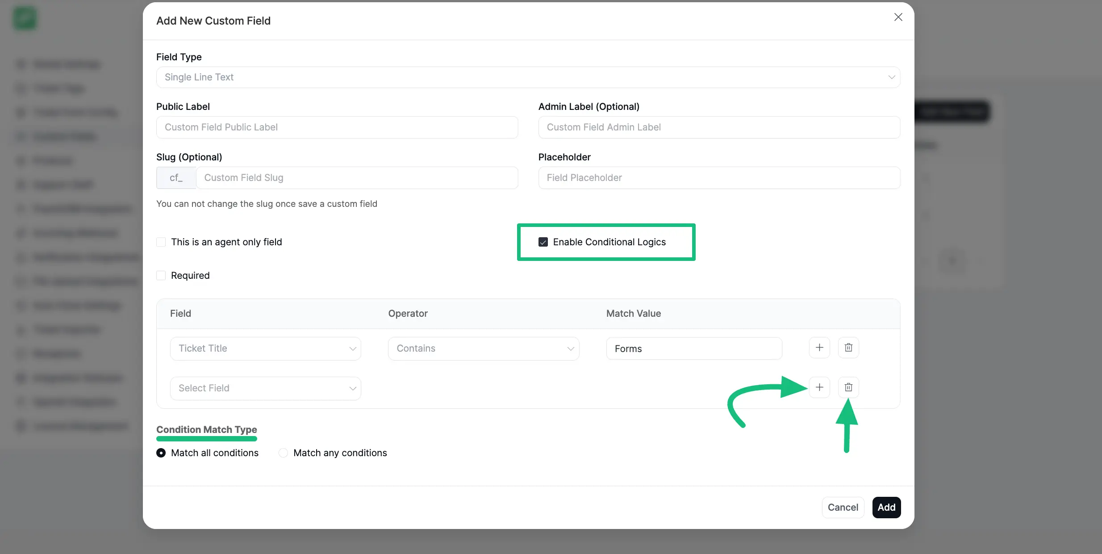The image size is (1102, 554).
Task: Close the Add New Custom Field dialog
Action: click(897, 17)
